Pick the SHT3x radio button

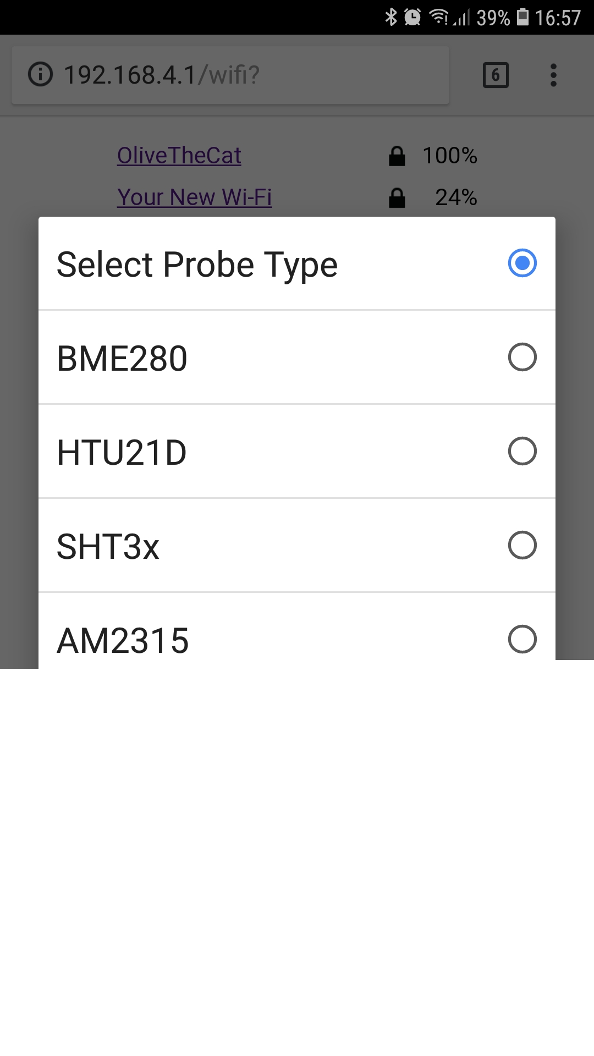point(522,546)
